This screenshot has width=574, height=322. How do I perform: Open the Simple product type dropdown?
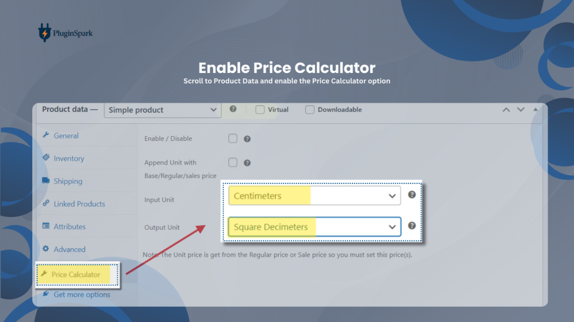(162, 110)
